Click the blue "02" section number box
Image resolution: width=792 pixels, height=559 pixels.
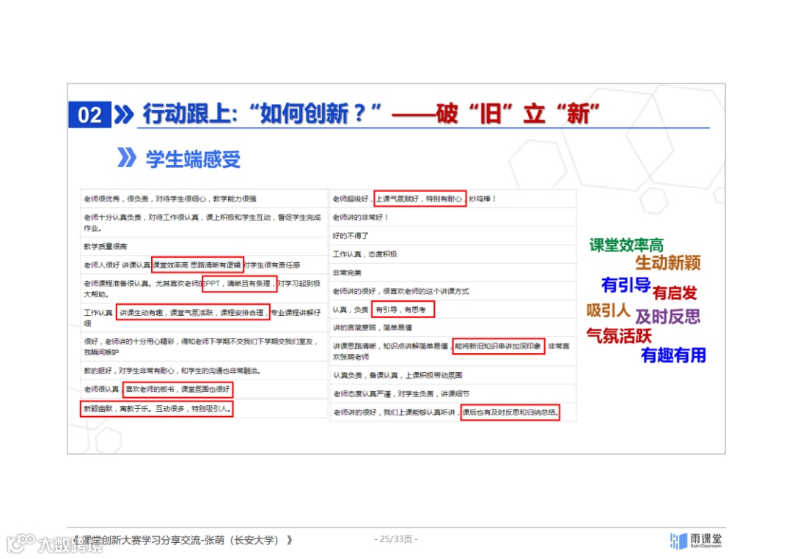[90, 115]
